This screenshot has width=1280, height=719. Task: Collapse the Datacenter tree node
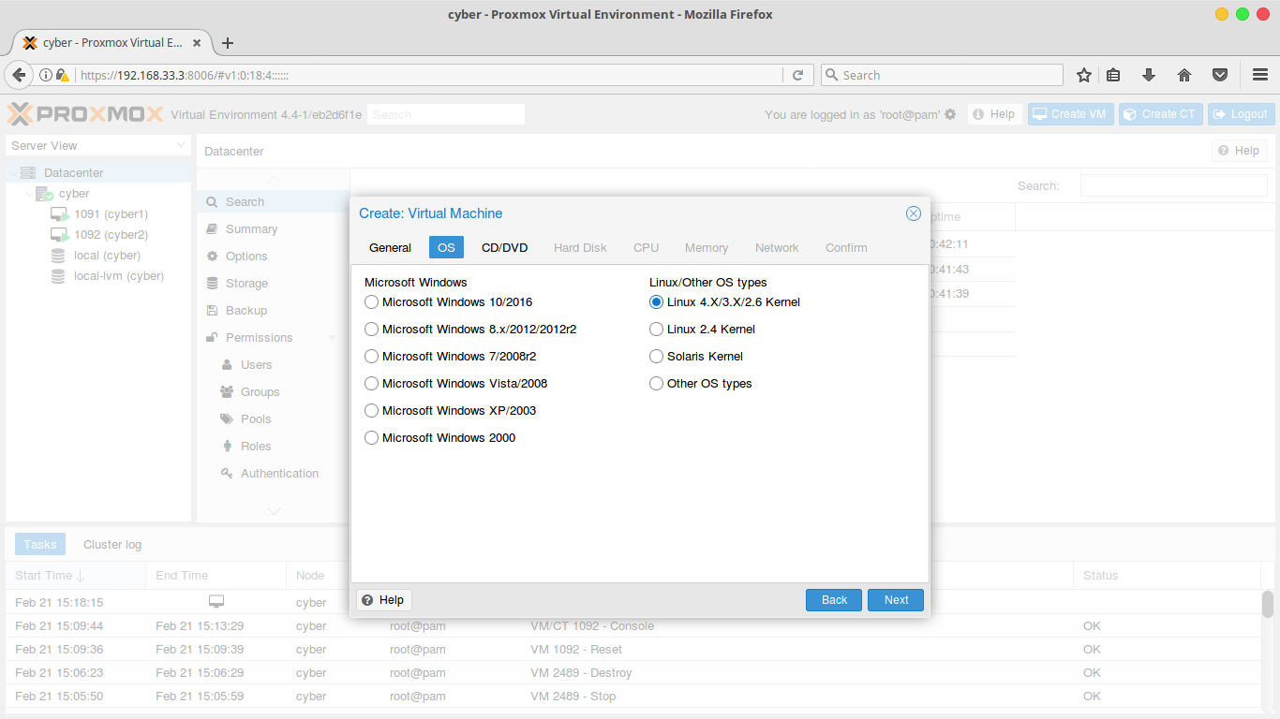point(13,173)
